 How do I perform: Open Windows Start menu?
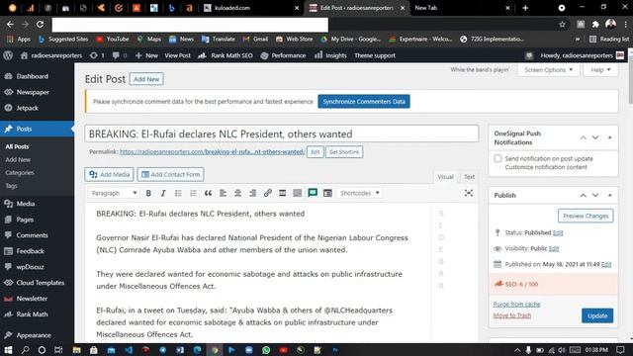(x=8, y=350)
